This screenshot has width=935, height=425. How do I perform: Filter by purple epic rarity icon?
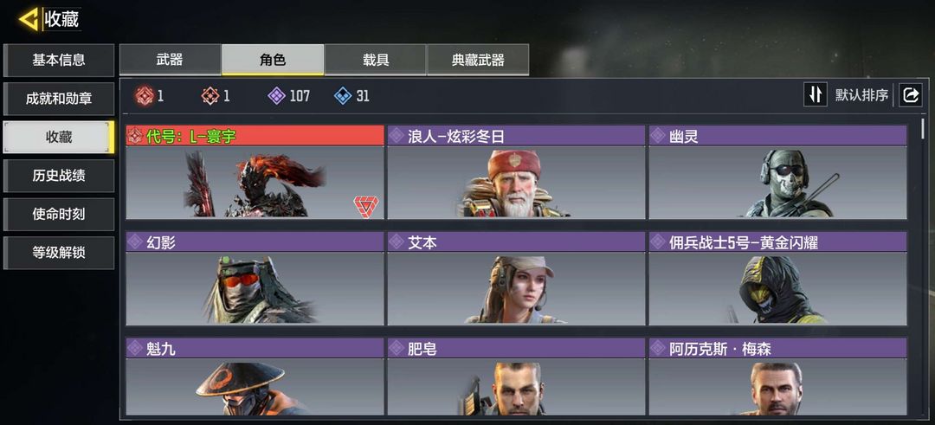(x=276, y=95)
